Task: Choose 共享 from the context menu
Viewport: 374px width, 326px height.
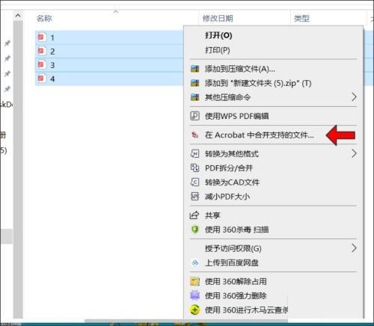Action: (274, 215)
